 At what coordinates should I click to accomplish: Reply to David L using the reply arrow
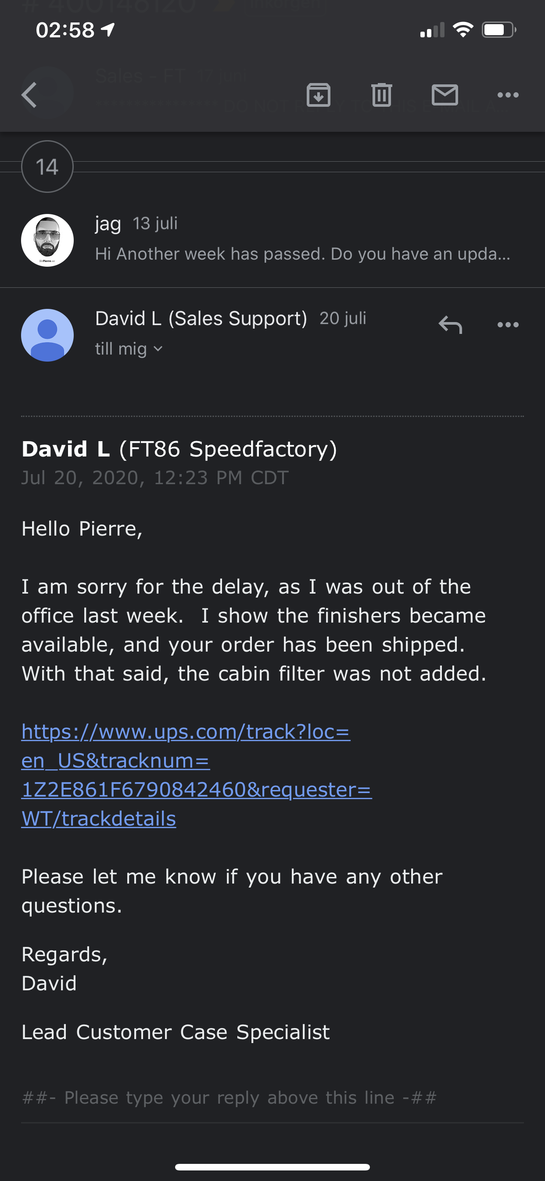pyautogui.click(x=450, y=325)
